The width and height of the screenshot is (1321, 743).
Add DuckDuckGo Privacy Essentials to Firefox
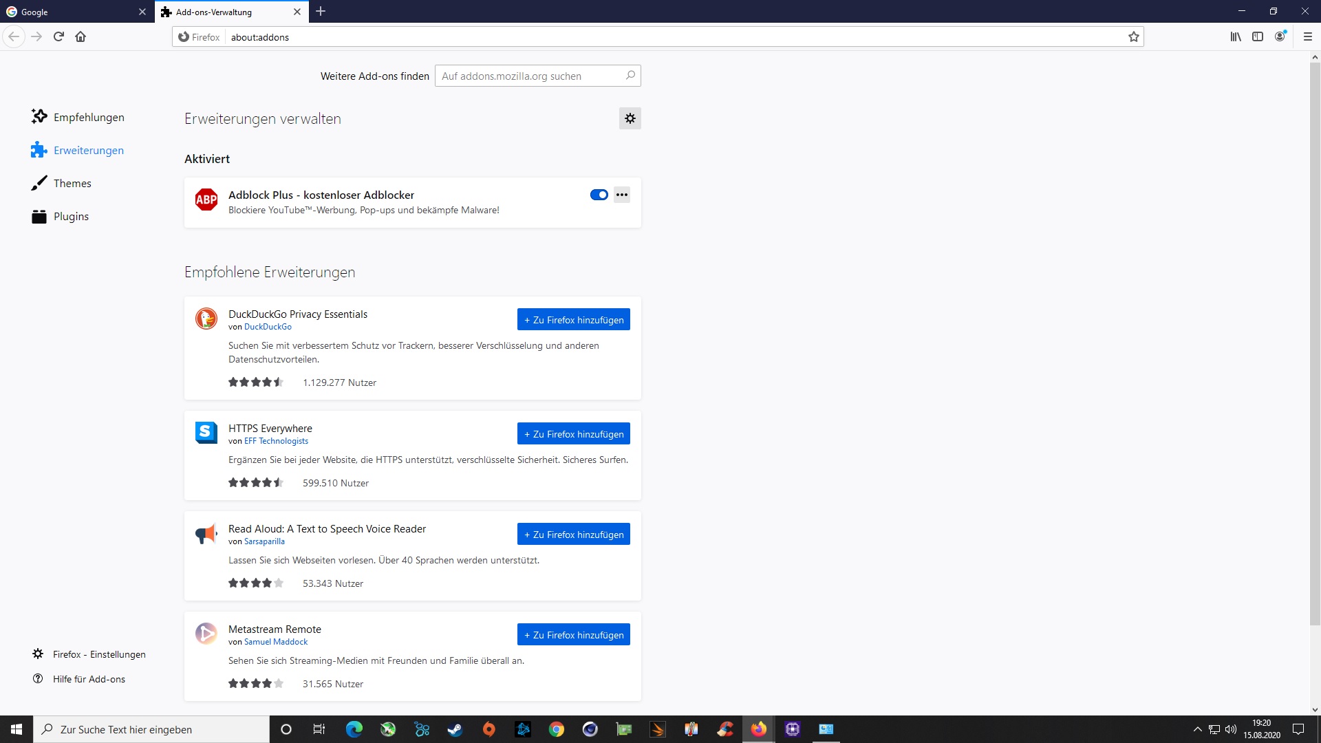(x=573, y=320)
